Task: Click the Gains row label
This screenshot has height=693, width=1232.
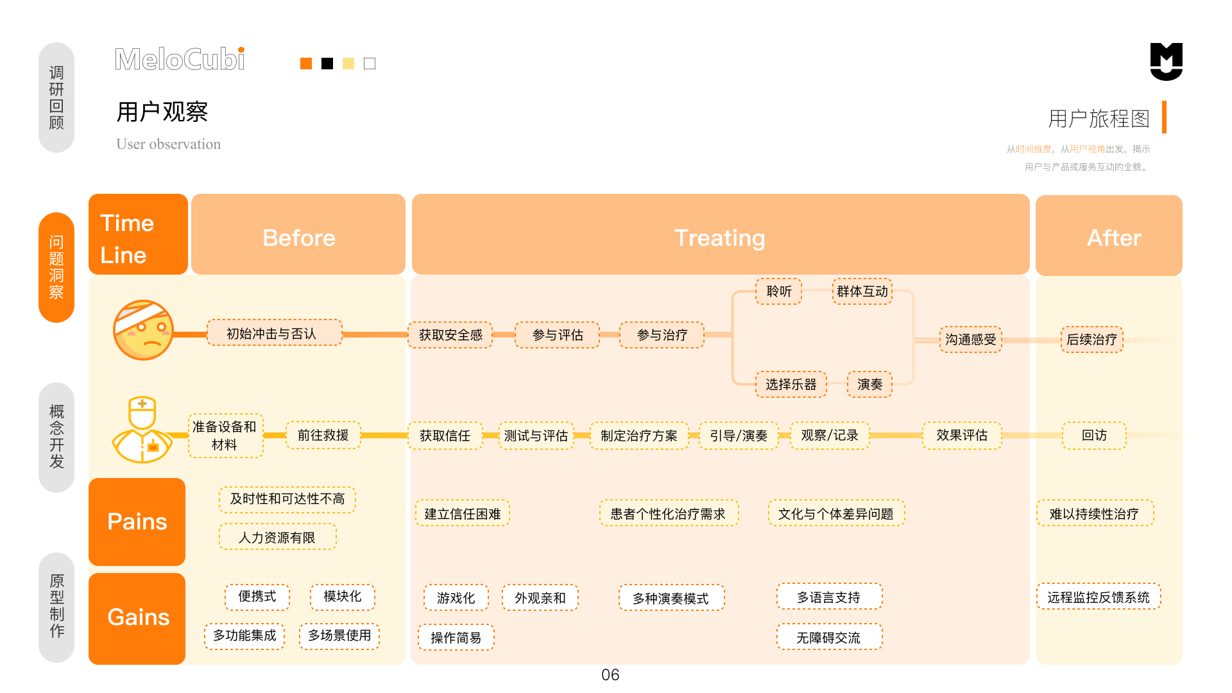Action: pos(137,619)
